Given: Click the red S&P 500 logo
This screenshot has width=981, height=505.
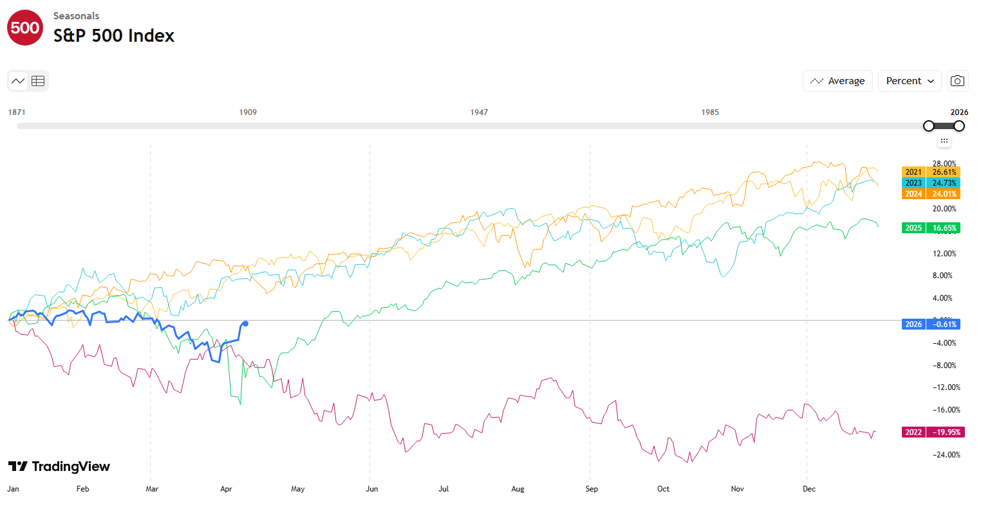Looking at the screenshot, I should (x=25, y=28).
